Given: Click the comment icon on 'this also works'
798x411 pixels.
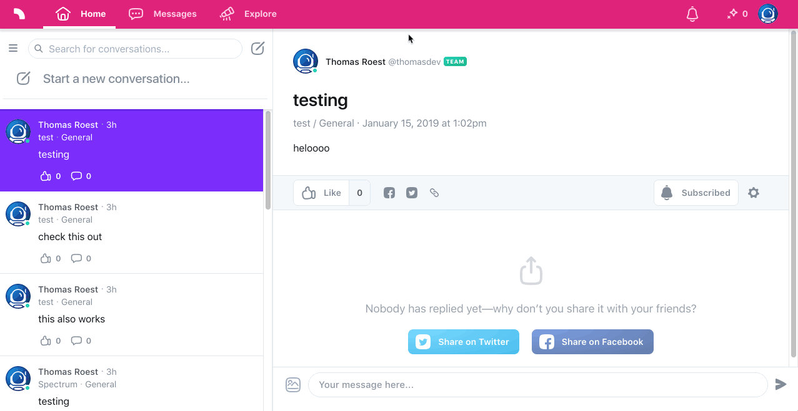Looking at the screenshot, I should point(76,341).
